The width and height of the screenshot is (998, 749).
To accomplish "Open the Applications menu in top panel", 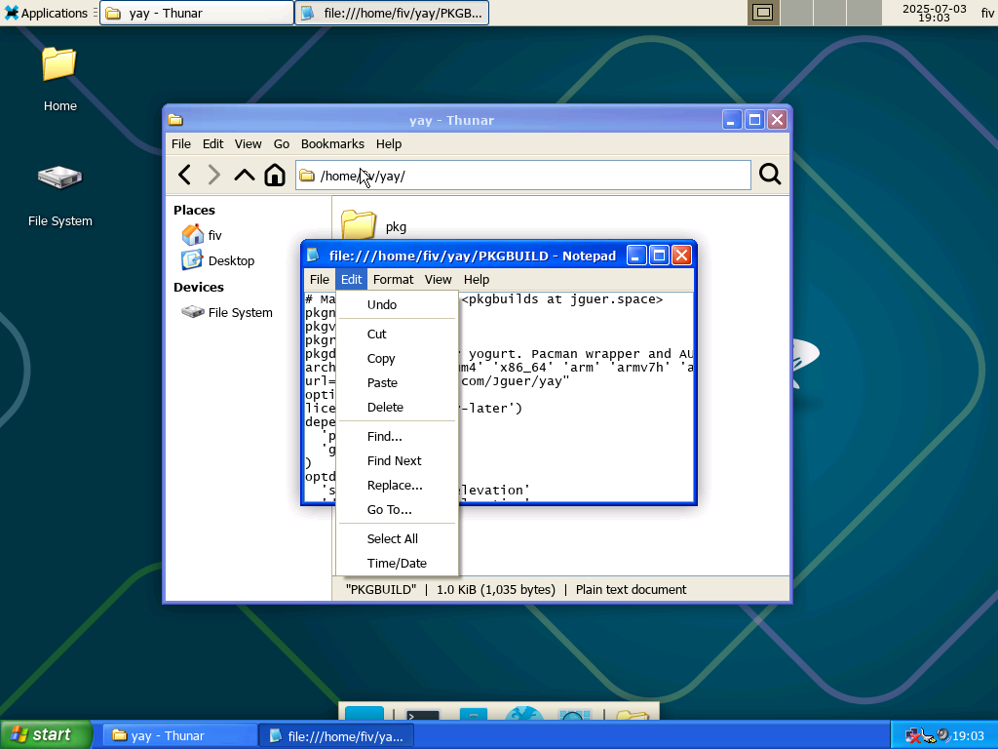I will pyautogui.click(x=46, y=13).
